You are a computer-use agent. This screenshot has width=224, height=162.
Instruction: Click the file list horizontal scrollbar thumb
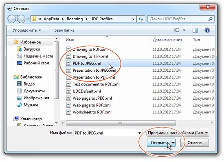121,123
